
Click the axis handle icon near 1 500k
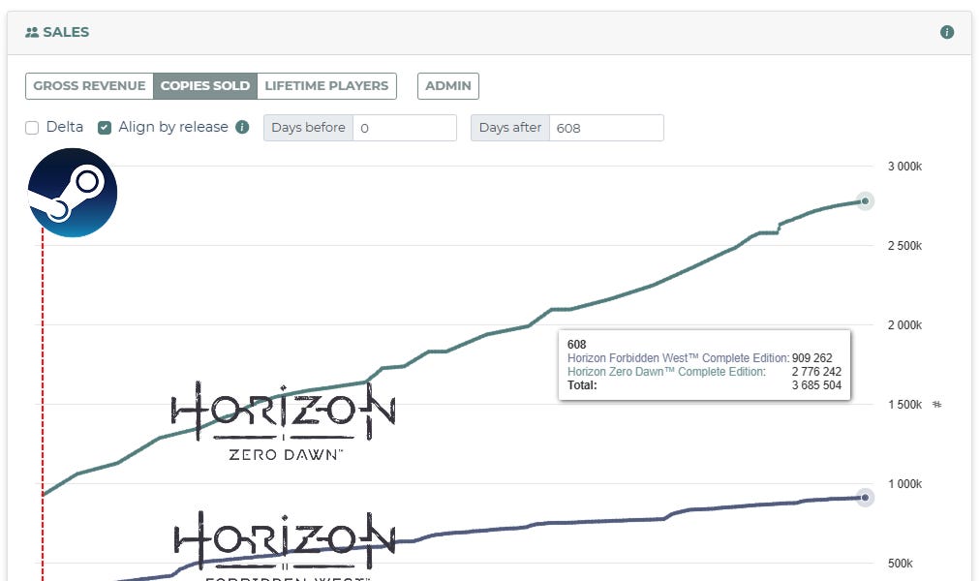pyautogui.click(x=935, y=407)
